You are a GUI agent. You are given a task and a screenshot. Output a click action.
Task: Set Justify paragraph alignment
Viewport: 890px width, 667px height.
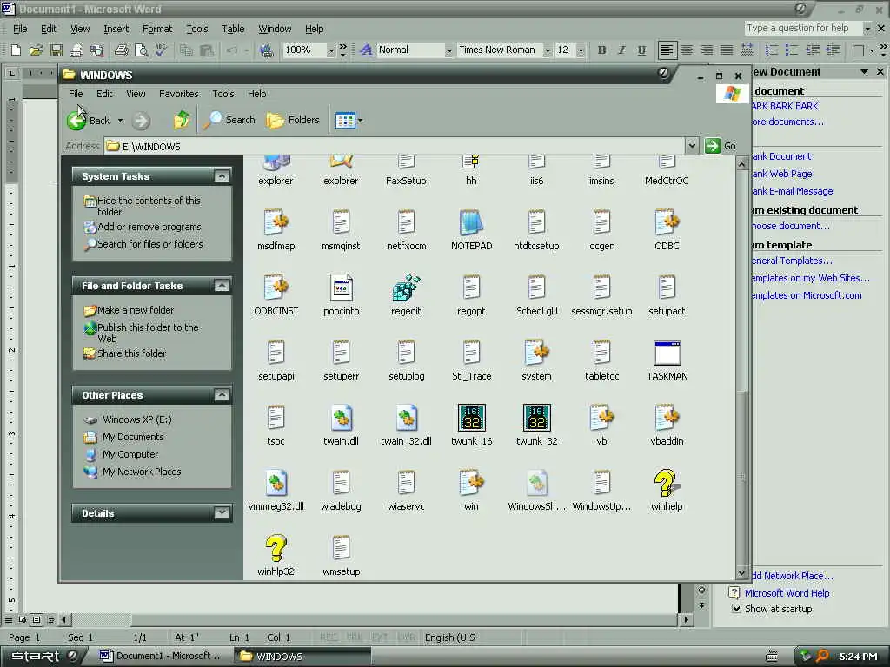click(727, 50)
